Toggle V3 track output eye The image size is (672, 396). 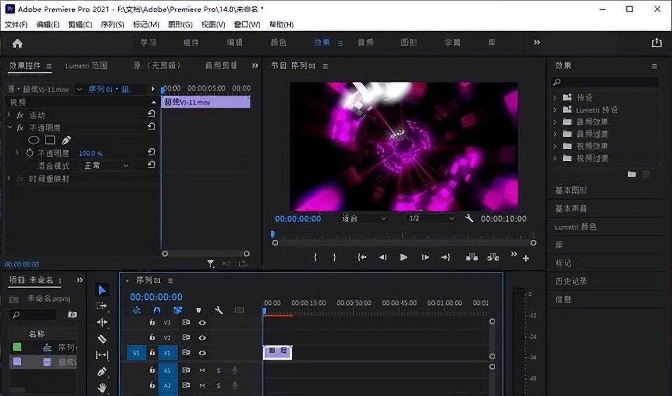pyautogui.click(x=202, y=323)
